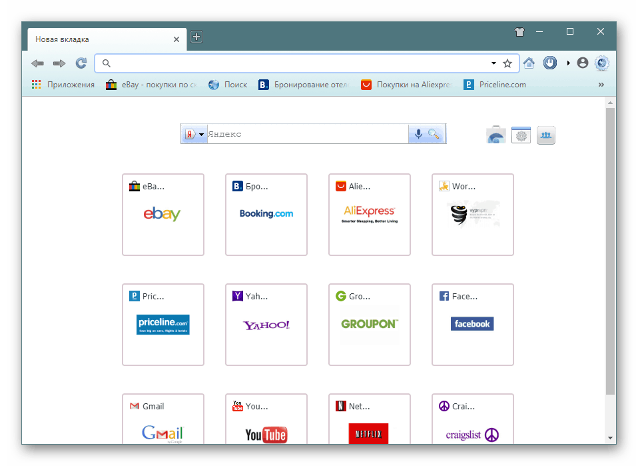Image resolution: width=638 pixels, height=466 pixels.
Task: Open the Groupon speed dial tile
Action: tap(370, 325)
